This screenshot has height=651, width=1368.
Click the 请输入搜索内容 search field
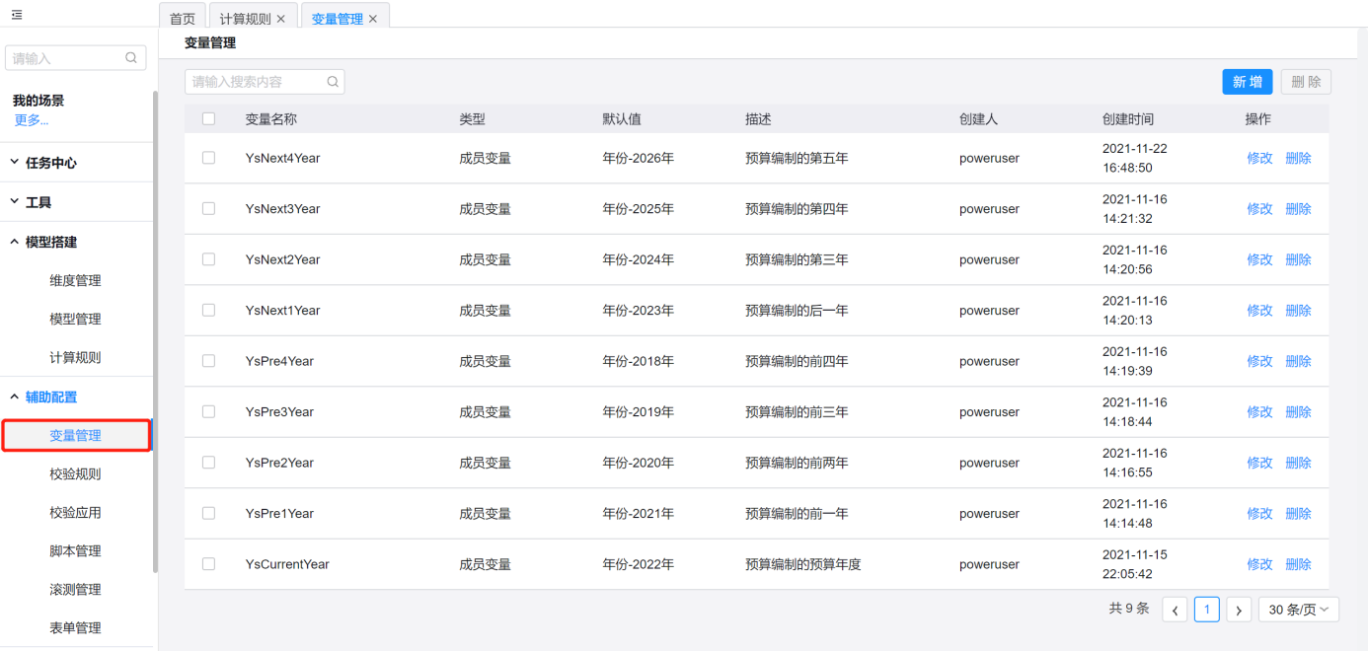(x=255, y=82)
